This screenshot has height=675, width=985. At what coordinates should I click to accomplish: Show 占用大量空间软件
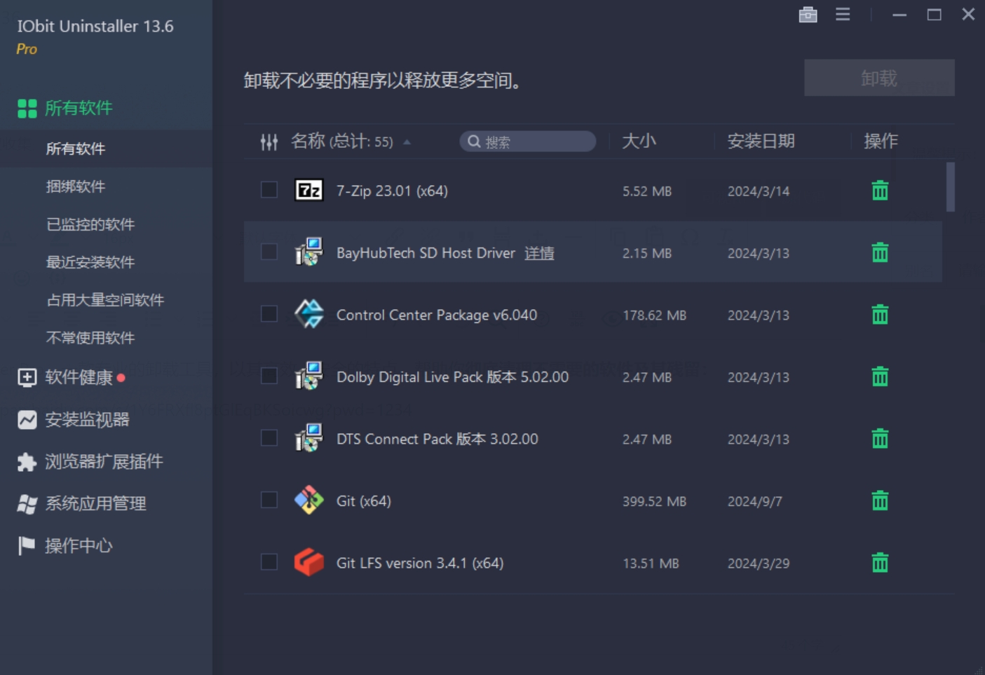point(106,300)
